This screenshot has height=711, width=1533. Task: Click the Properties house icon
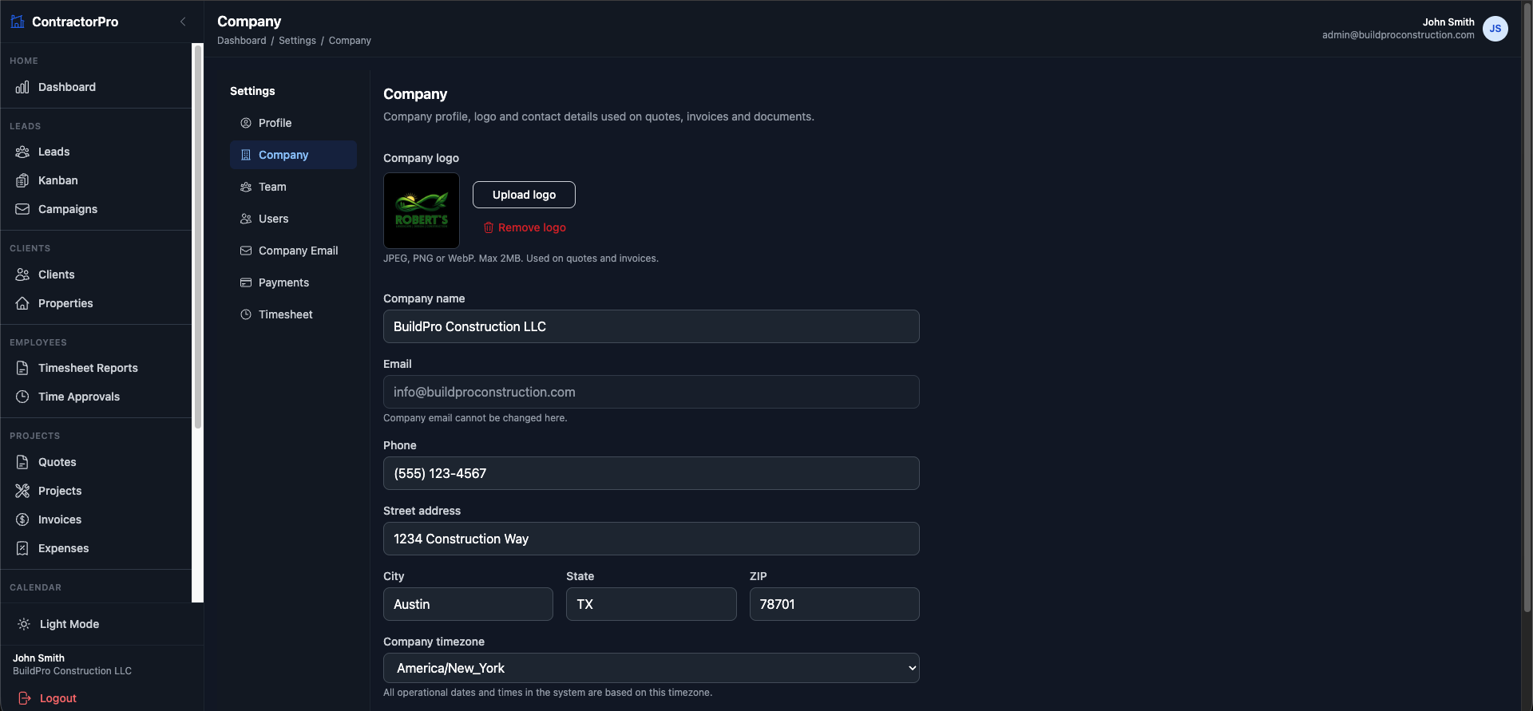pyautogui.click(x=22, y=303)
